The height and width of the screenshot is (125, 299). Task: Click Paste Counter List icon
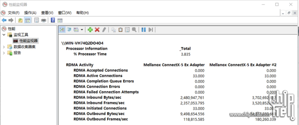click(121, 30)
